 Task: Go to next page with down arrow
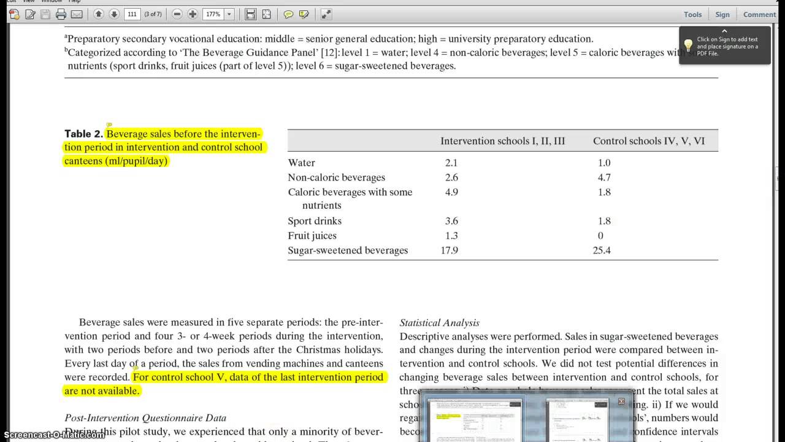[x=113, y=14]
